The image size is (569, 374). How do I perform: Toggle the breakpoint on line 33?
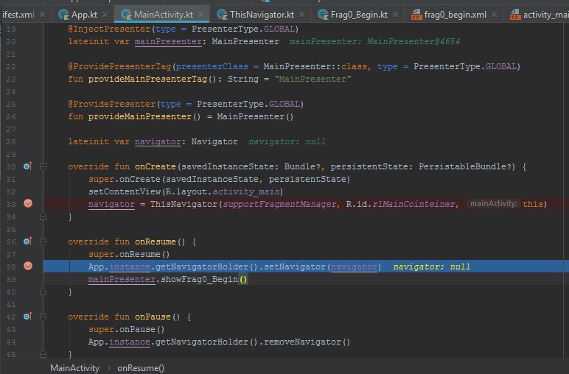pos(28,204)
